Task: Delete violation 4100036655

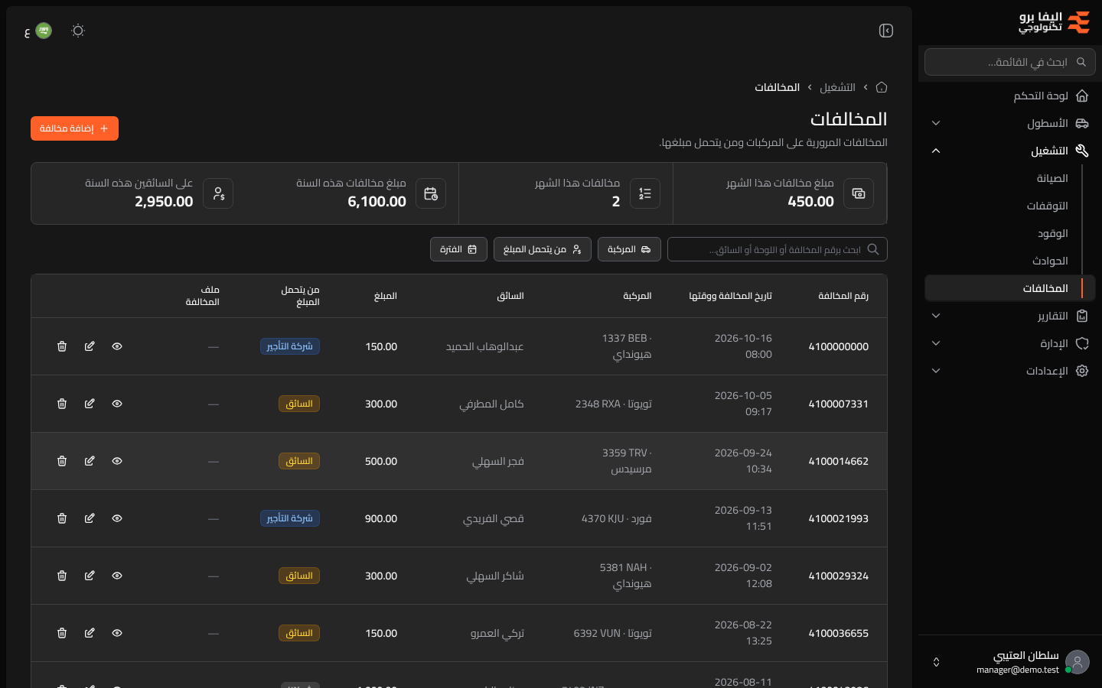Action: [x=62, y=633]
